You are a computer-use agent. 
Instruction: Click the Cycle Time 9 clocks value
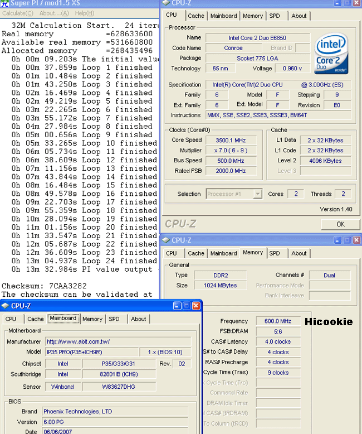[278, 373]
